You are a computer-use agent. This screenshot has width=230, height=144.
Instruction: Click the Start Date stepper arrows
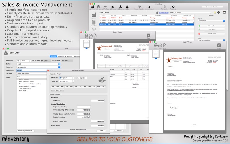(x=73, y=78)
